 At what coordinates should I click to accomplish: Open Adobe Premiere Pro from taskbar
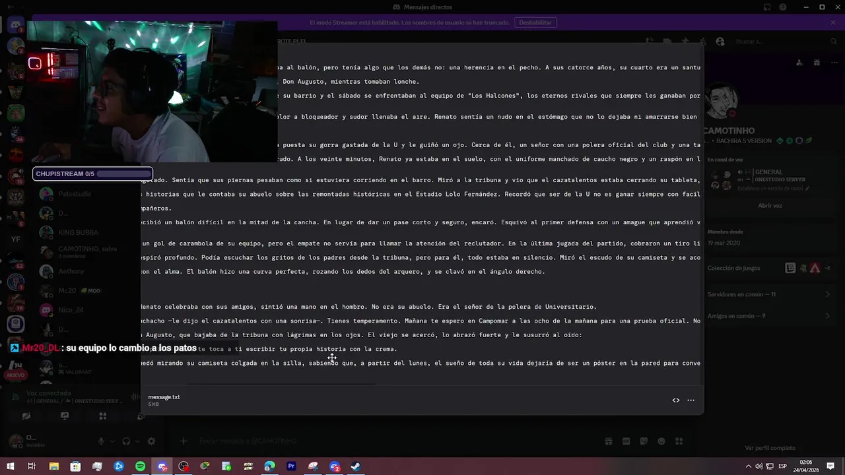[291, 466]
